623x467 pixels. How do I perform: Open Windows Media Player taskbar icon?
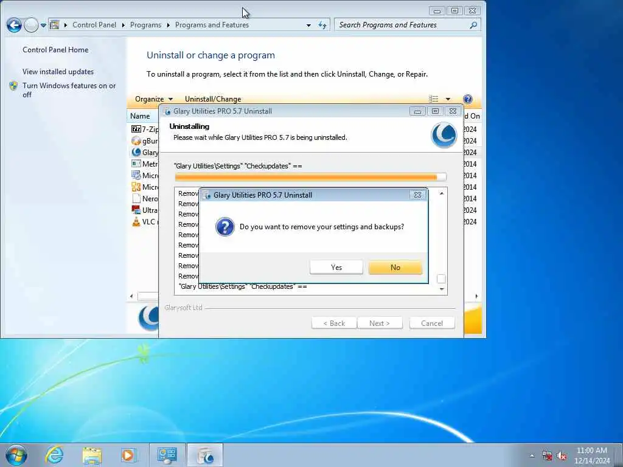(x=128, y=455)
